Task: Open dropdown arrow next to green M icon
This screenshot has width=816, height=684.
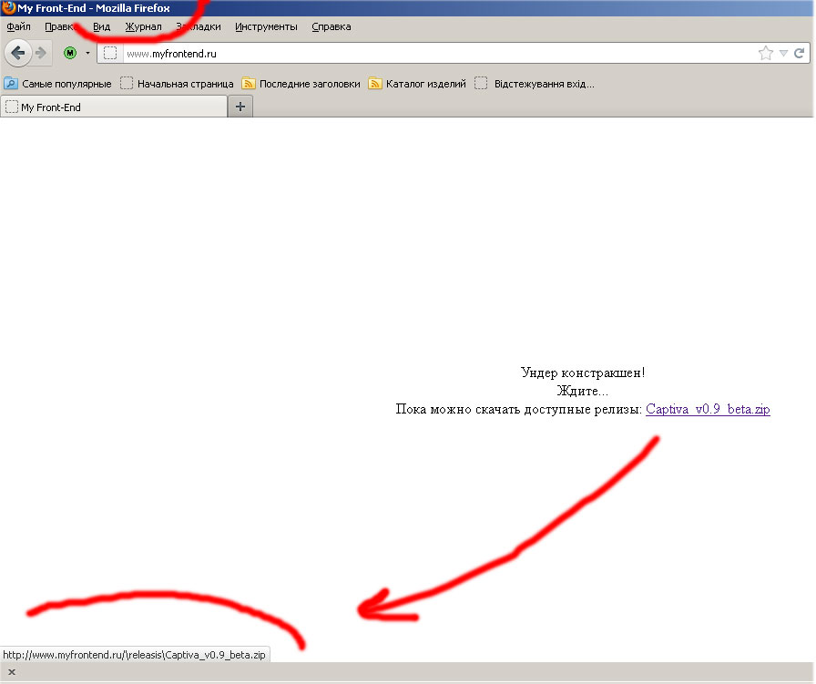Action: tap(87, 53)
